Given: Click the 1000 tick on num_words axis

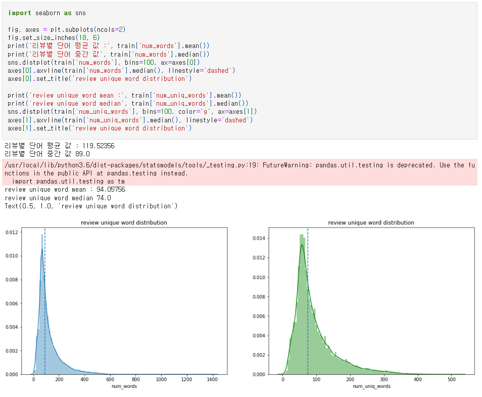Looking at the screenshot, I should 161,379.
